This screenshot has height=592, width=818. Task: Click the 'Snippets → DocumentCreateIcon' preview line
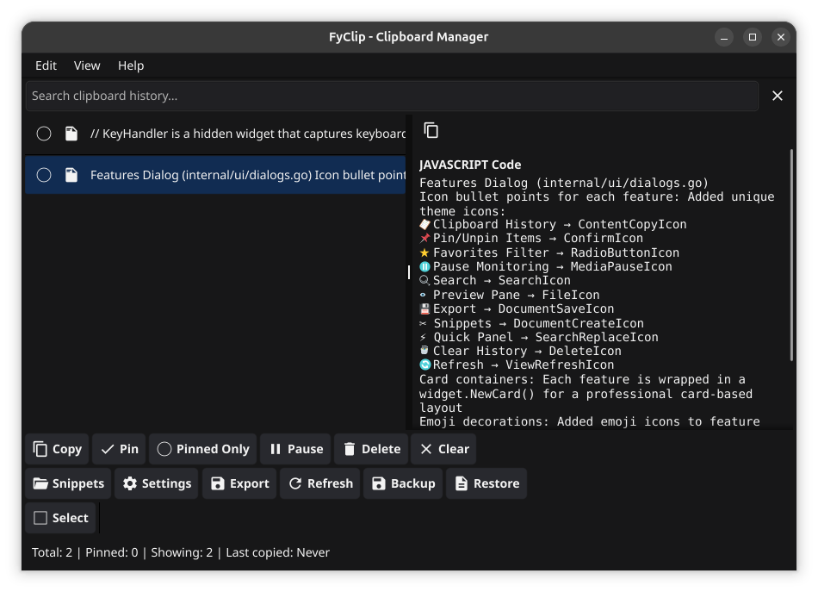(531, 323)
